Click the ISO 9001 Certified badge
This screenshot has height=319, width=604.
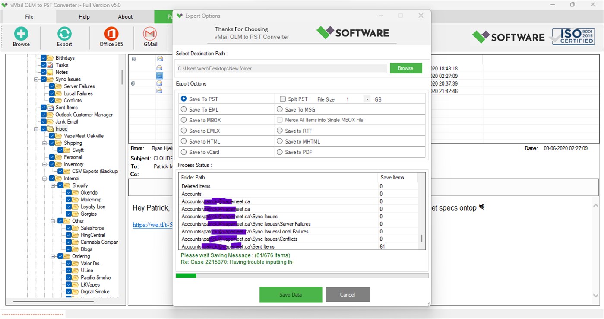[573, 37]
